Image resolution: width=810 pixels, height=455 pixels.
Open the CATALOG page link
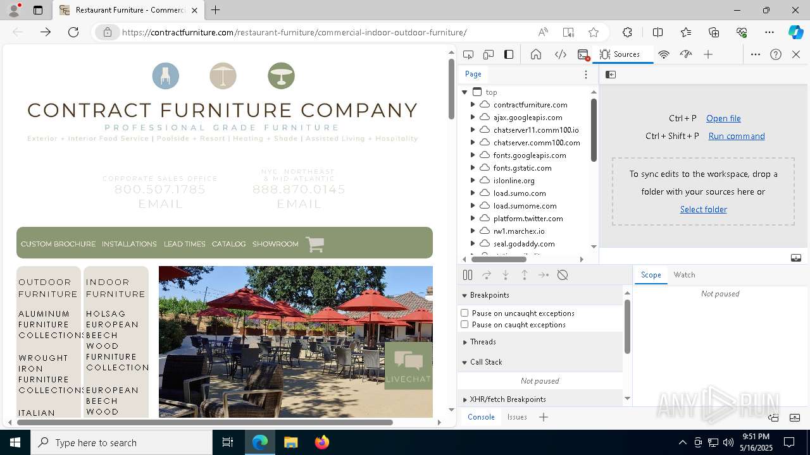(x=228, y=244)
